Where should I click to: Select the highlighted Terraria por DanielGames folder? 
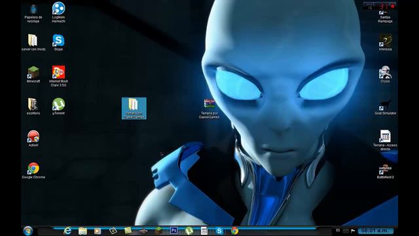click(x=134, y=108)
